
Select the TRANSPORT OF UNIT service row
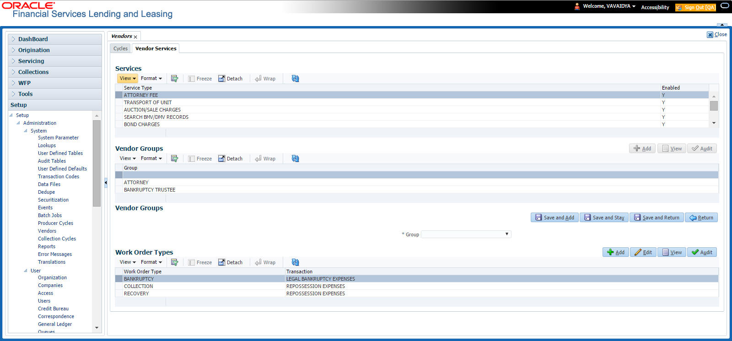[x=412, y=102]
